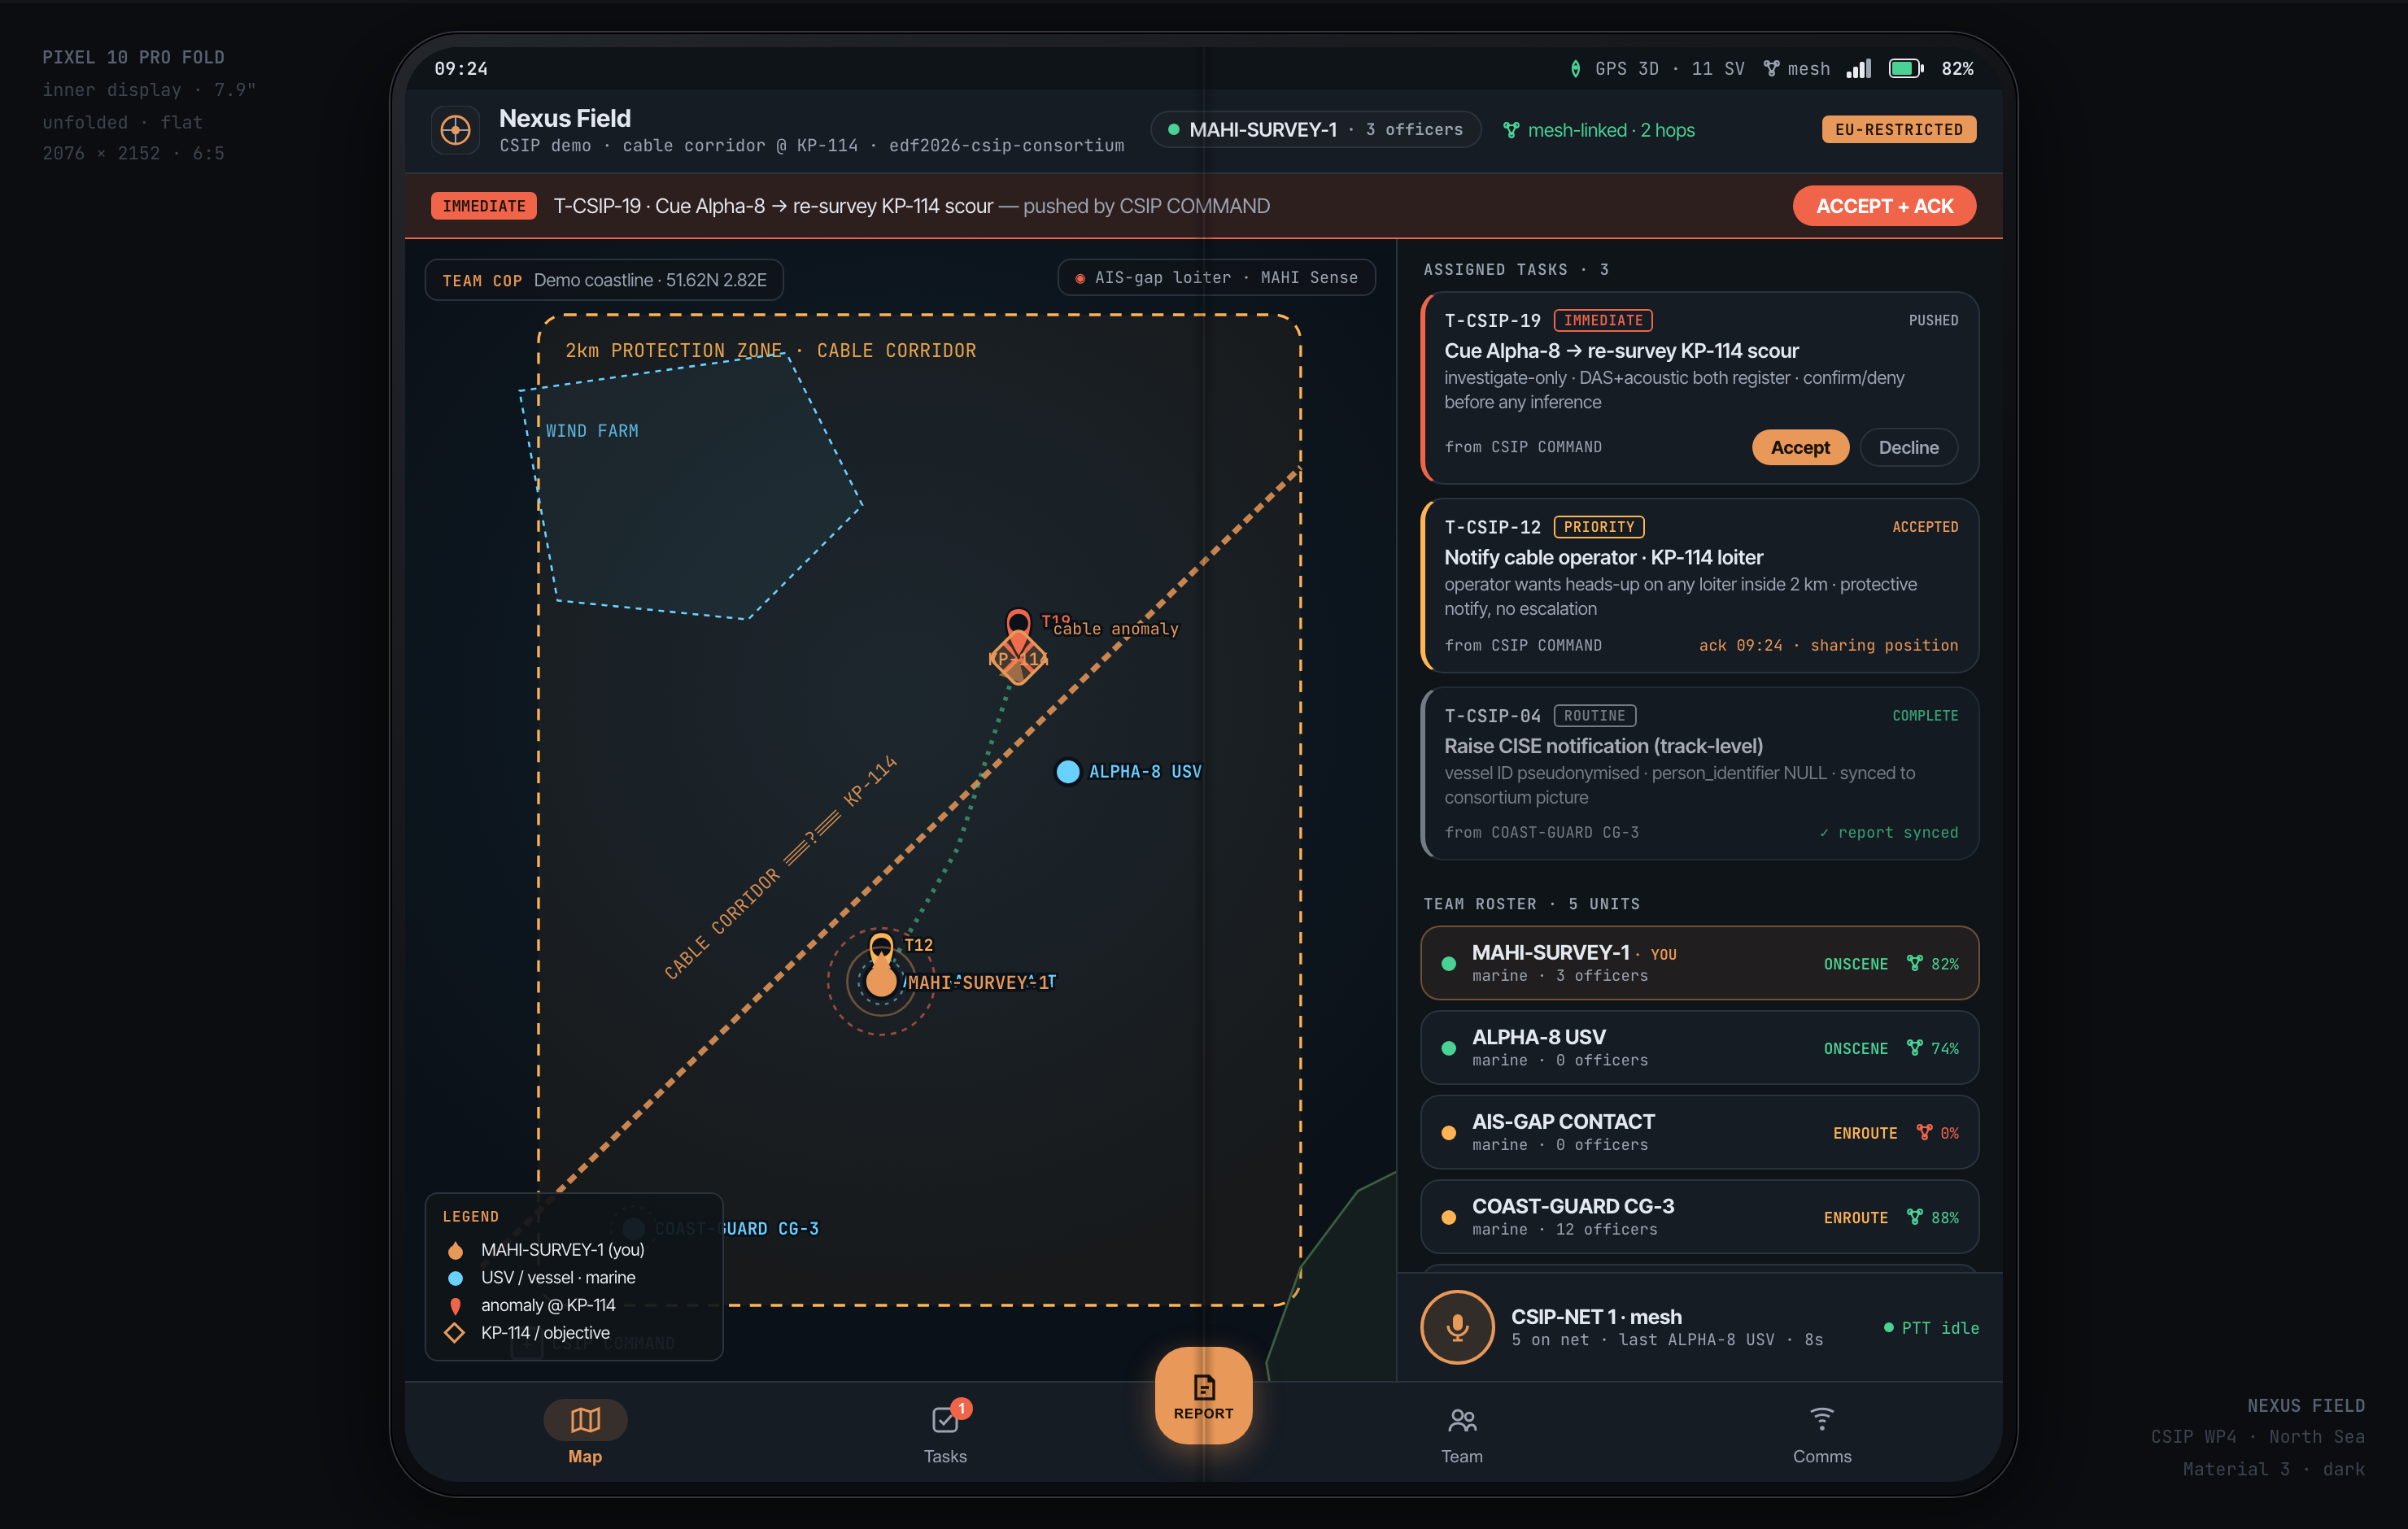Click the GPS 3D status icon

[x=1575, y=69]
